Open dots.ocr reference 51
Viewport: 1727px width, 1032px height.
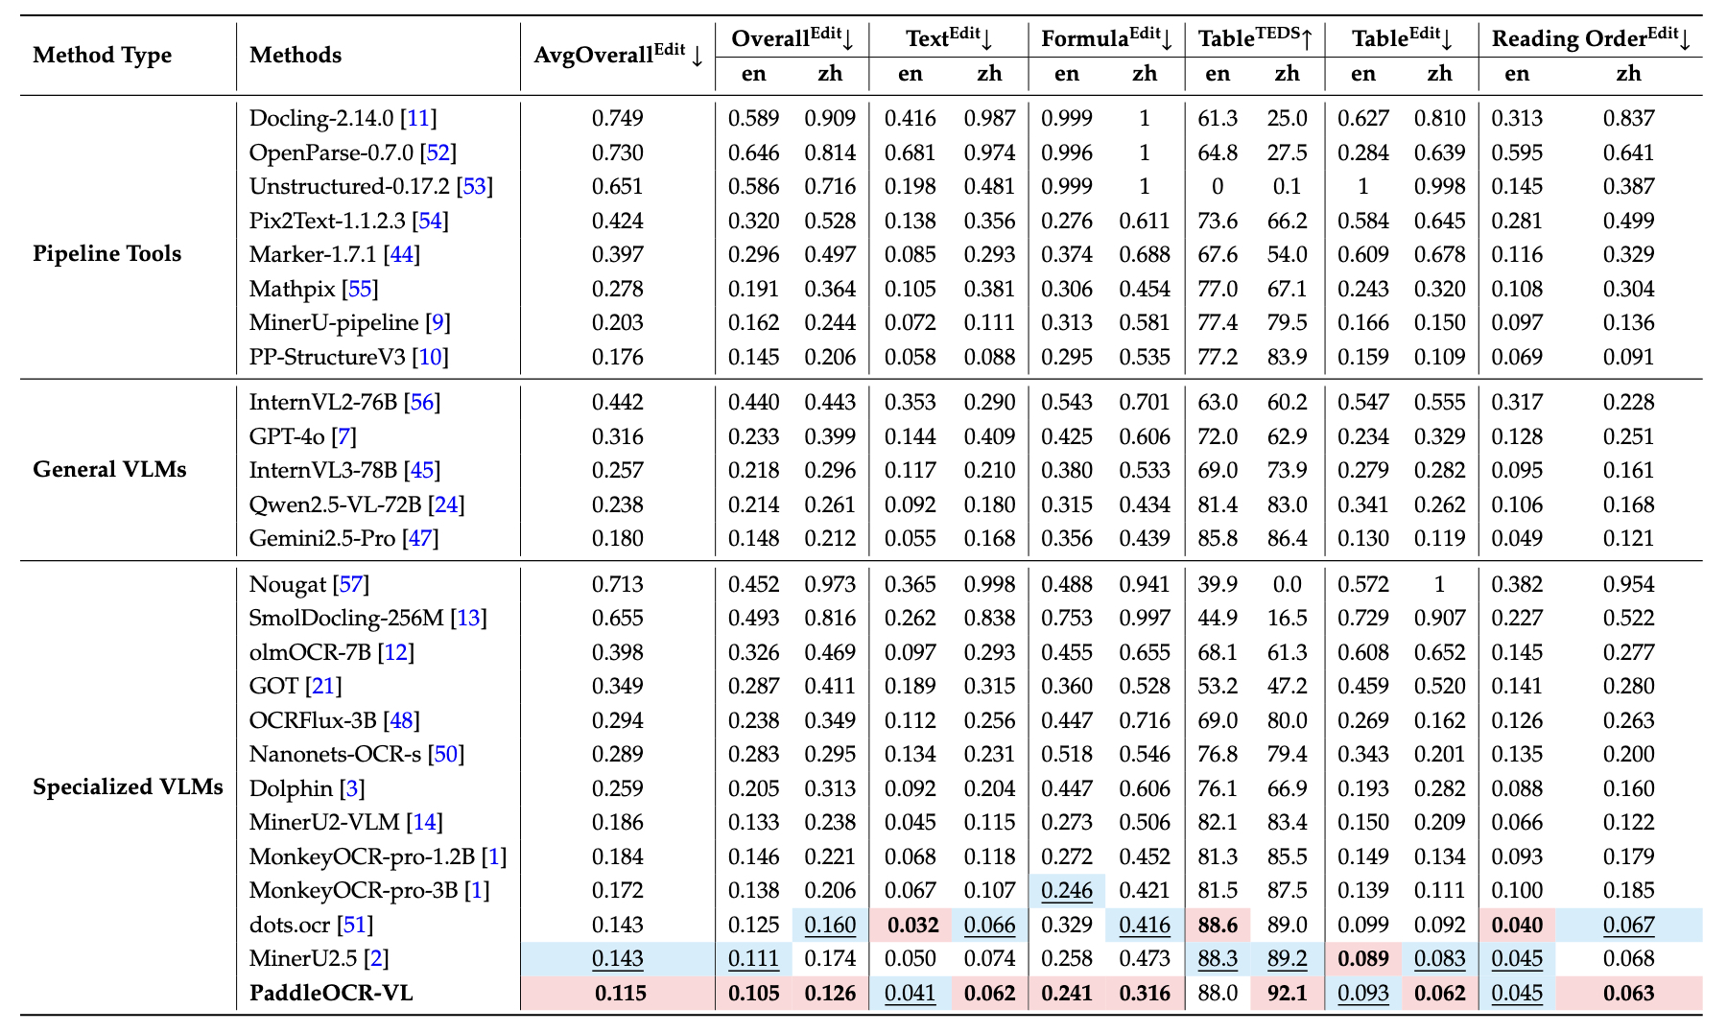coord(355,925)
